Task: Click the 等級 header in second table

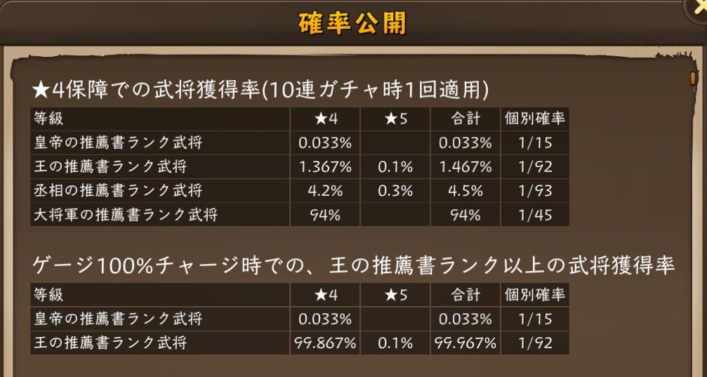Action: (48, 295)
